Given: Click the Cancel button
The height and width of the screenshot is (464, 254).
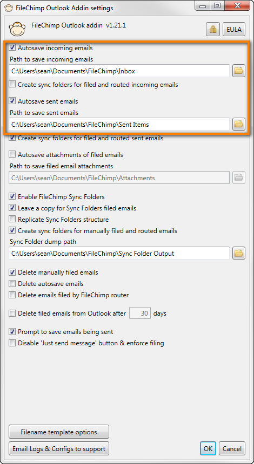Looking at the screenshot, I should coord(232,448).
